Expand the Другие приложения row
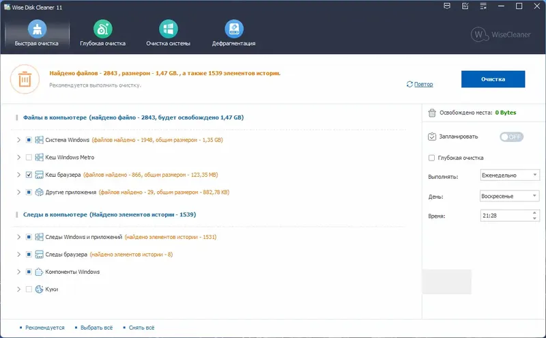The height and width of the screenshot is (338, 546). (x=19, y=193)
